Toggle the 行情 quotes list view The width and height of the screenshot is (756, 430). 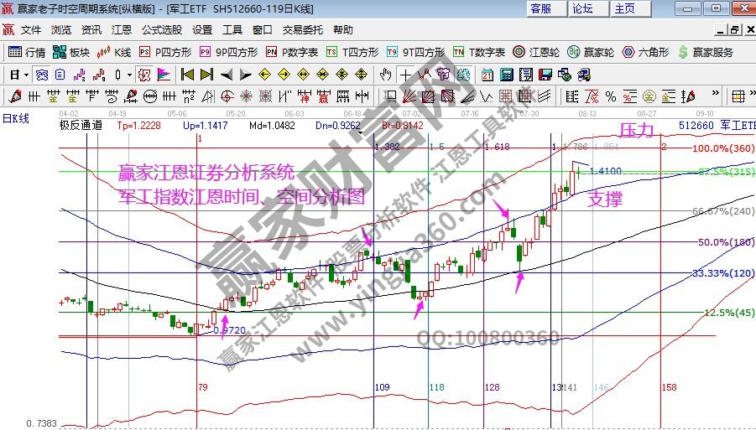(27, 52)
